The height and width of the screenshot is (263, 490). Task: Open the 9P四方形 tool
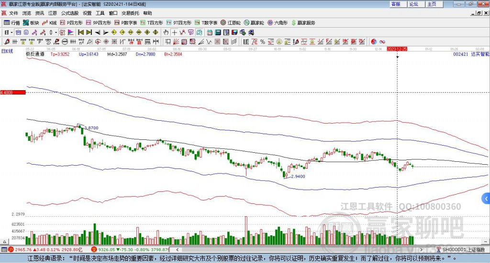(x=99, y=23)
